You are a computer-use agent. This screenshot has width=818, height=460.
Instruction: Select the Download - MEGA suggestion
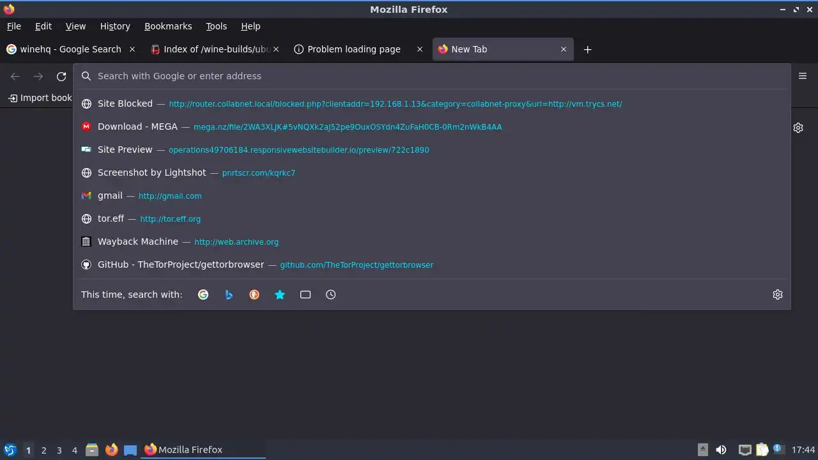pyautogui.click(x=432, y=126)
